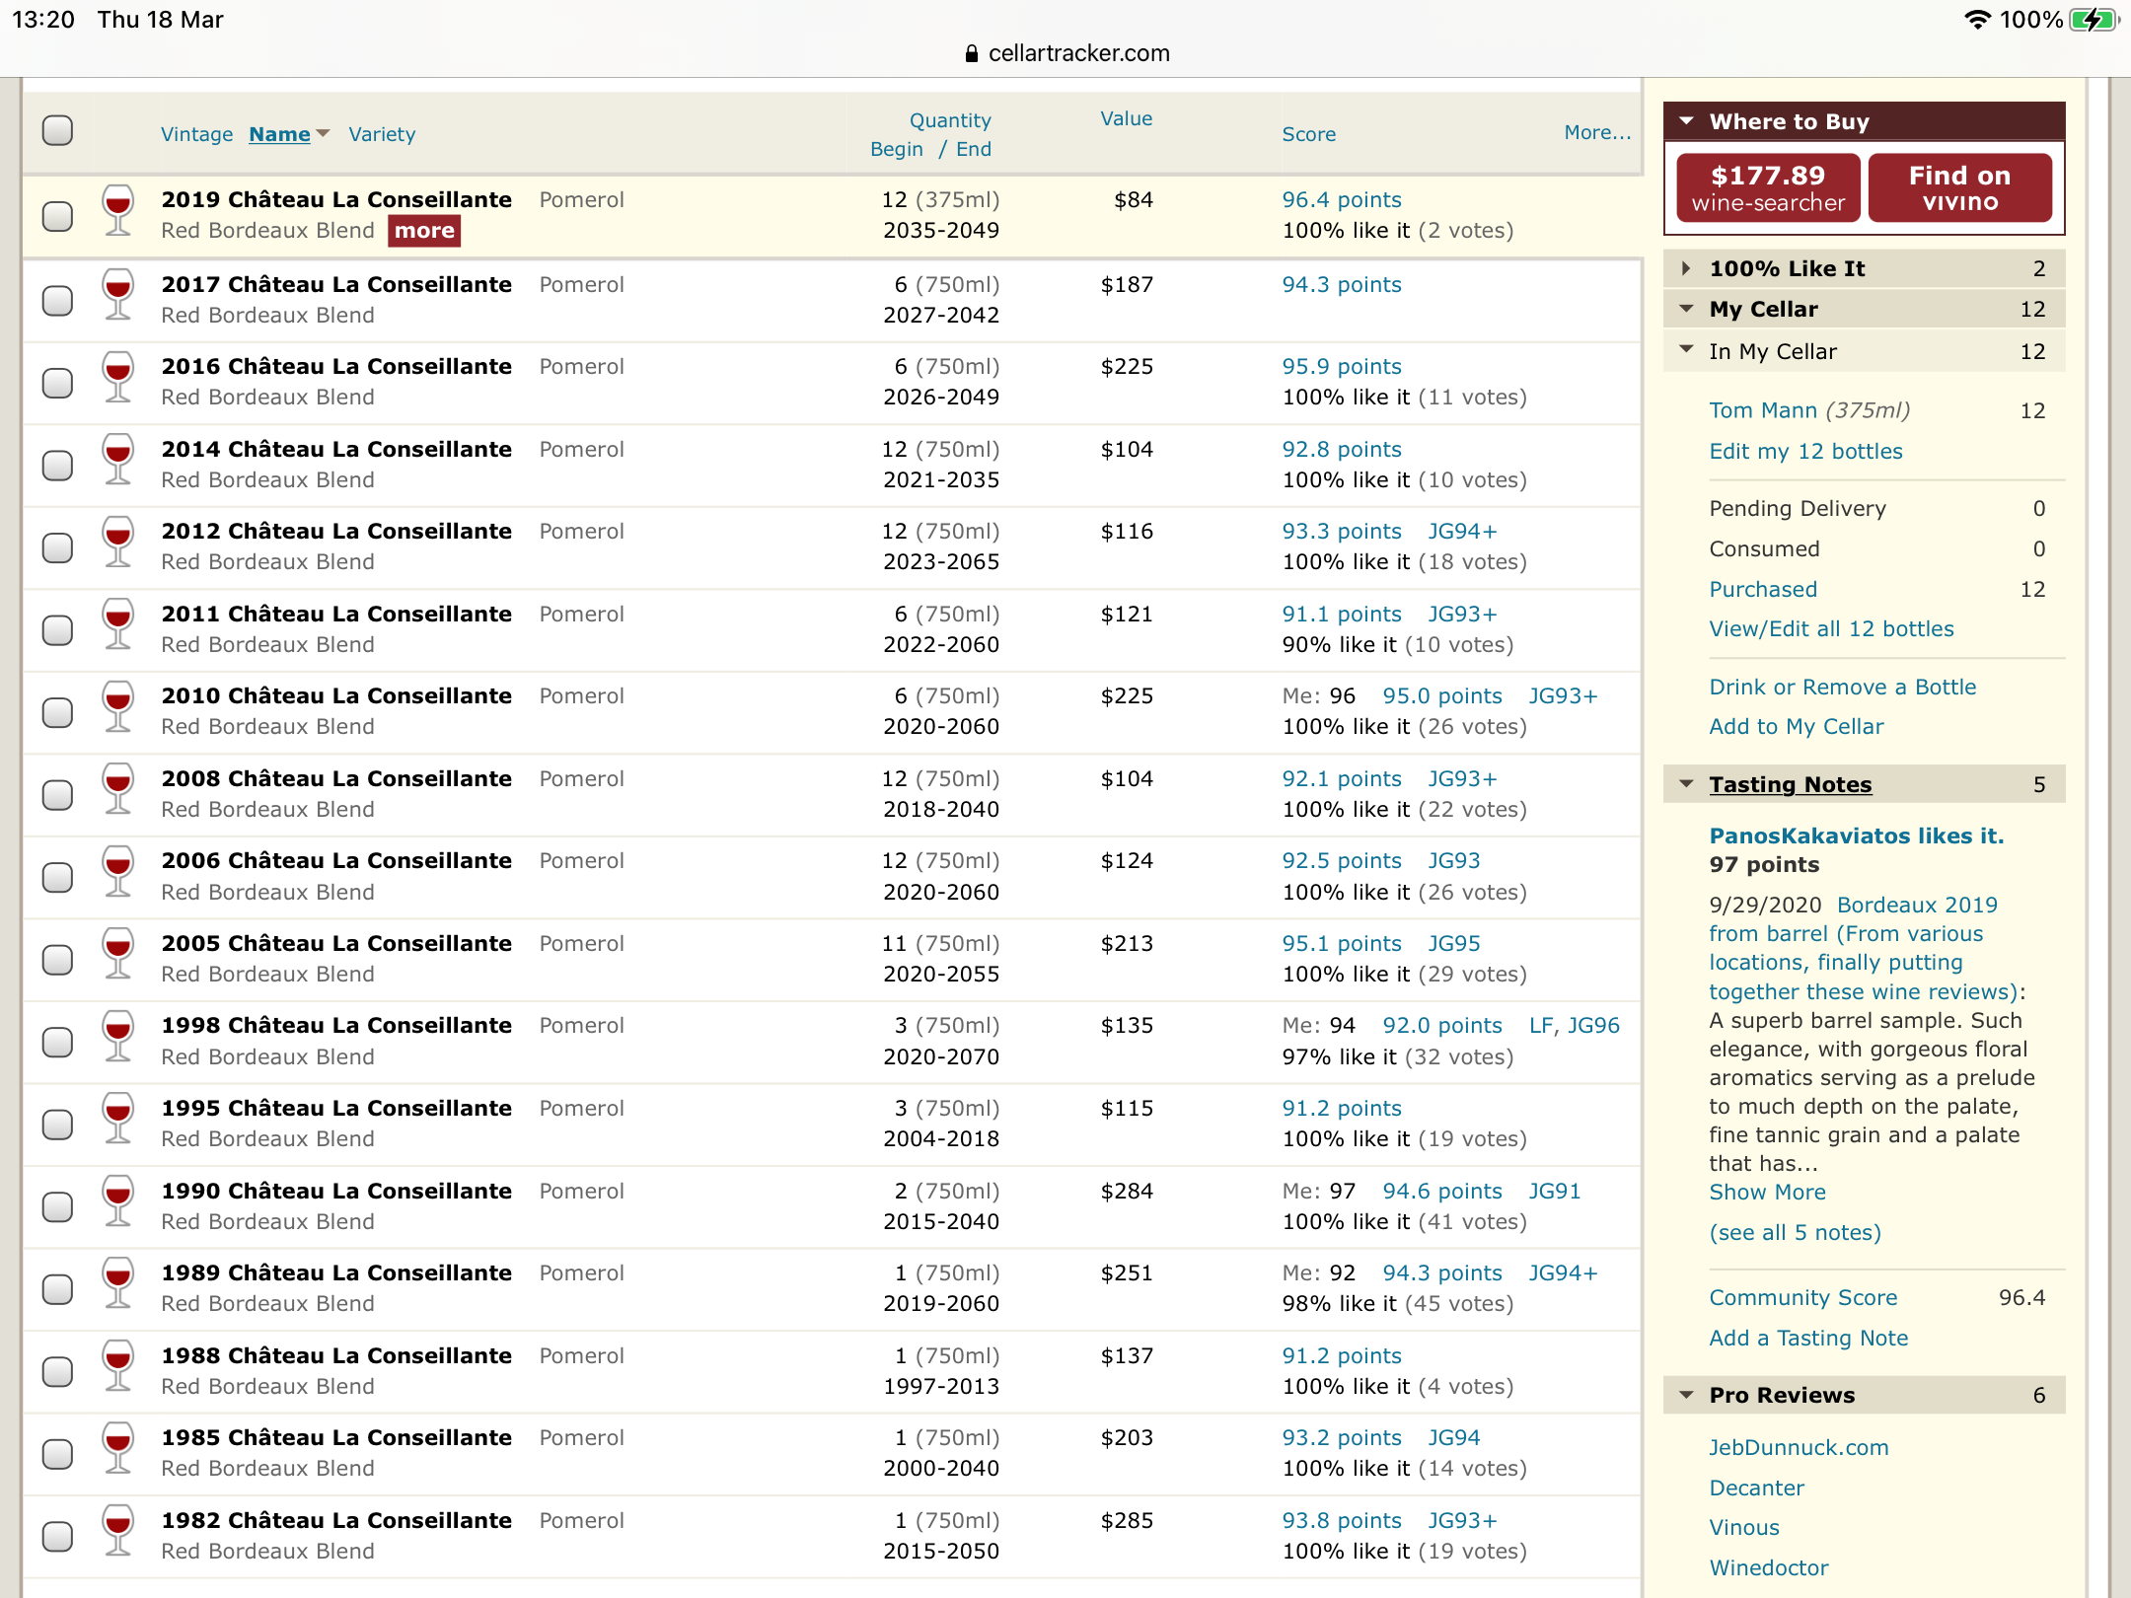2131x1598 pixels.
Task: Open 95.0 points score for 2010 vintage
Action: pos(1441,695)
